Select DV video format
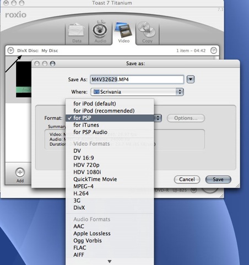 coord(110,151)
